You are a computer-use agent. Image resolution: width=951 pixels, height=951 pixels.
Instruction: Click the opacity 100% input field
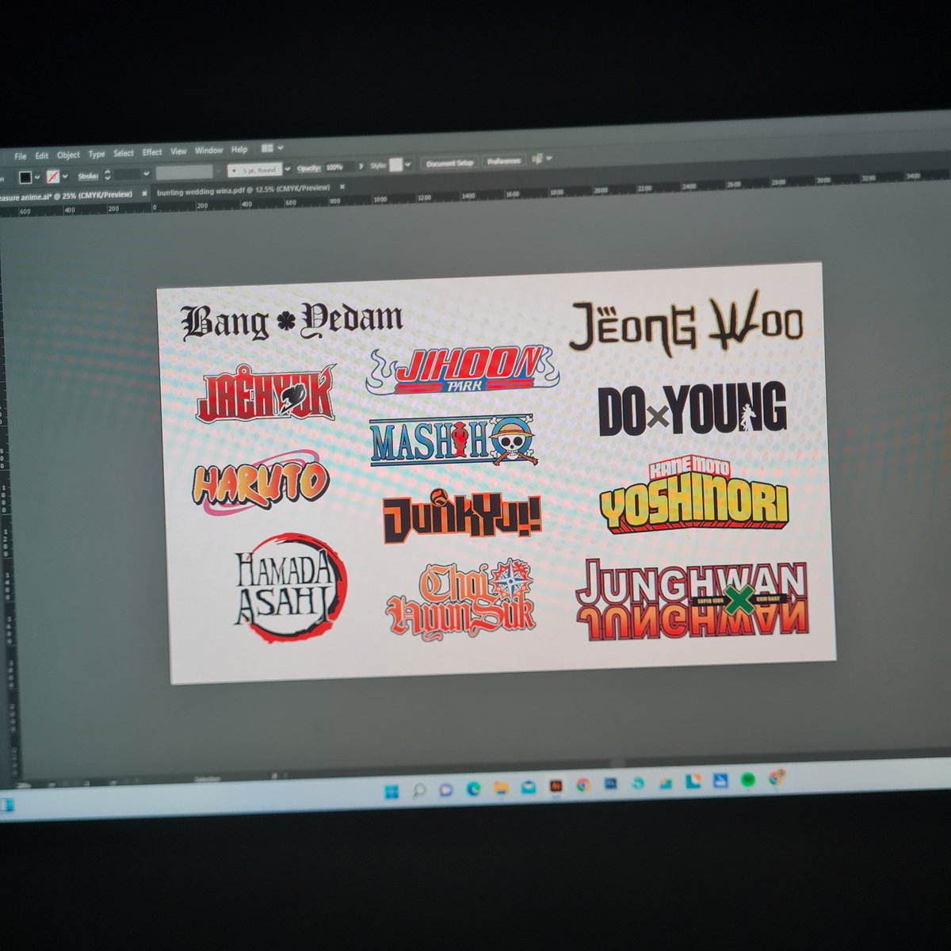click(x=338, y=167)
